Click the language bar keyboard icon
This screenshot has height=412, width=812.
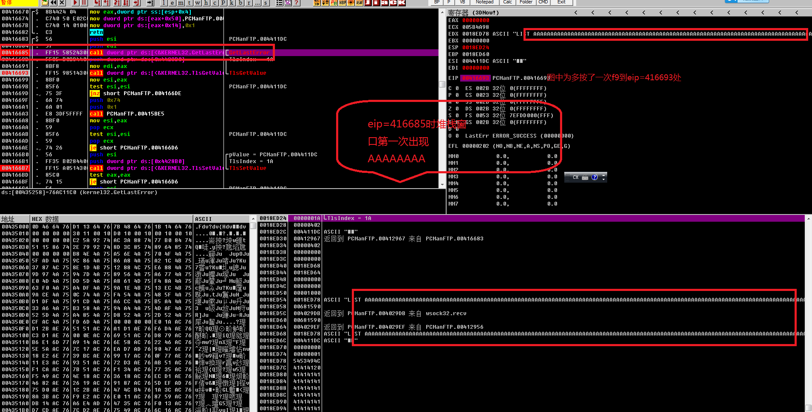[x=585, y=178]
